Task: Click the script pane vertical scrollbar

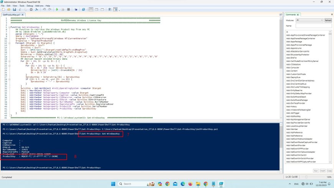Action: [281, 68]
